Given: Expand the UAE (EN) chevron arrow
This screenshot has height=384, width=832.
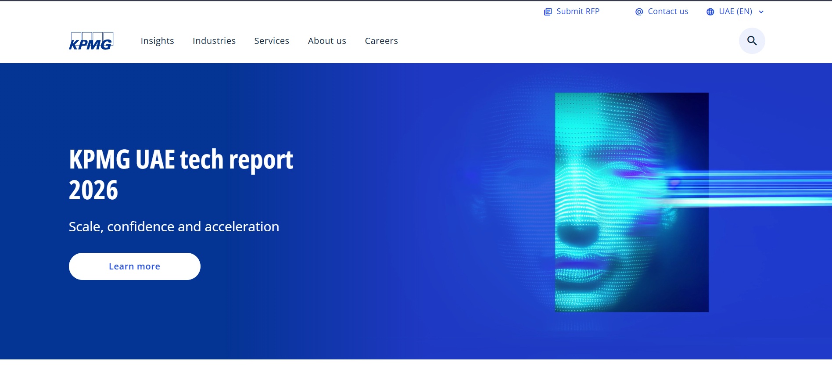Looking at the screenshot, I should pyautogui.click(x=761, y=12).
